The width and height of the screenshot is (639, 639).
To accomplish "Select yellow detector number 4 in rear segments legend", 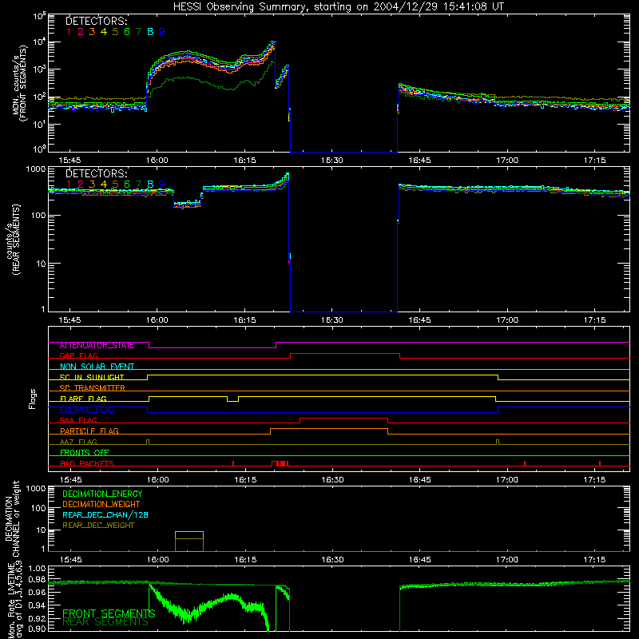I will (104, 185).
